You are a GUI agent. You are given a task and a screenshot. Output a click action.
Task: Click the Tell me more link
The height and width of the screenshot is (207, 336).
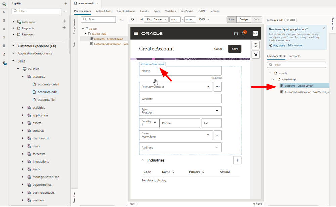295,45
